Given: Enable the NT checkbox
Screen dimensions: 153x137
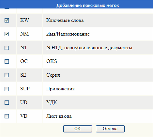Looking at the screenshot, I should (x=7, y=48).
